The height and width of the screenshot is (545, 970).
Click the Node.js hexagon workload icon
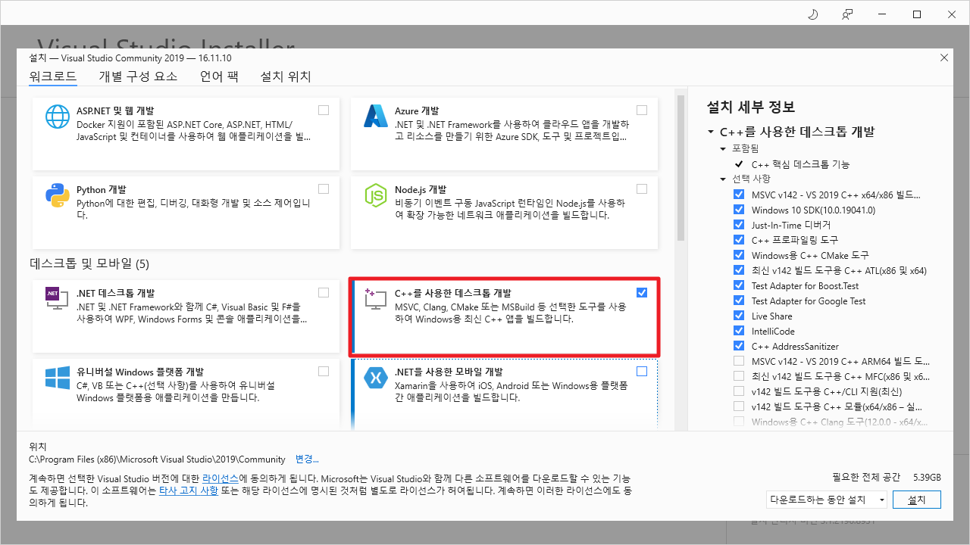[376, 195]
